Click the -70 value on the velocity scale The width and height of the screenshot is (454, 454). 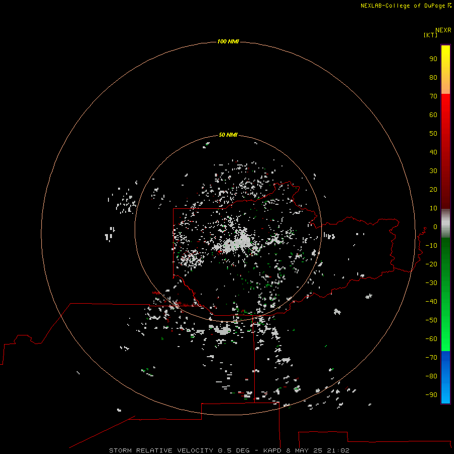point(431,358)
